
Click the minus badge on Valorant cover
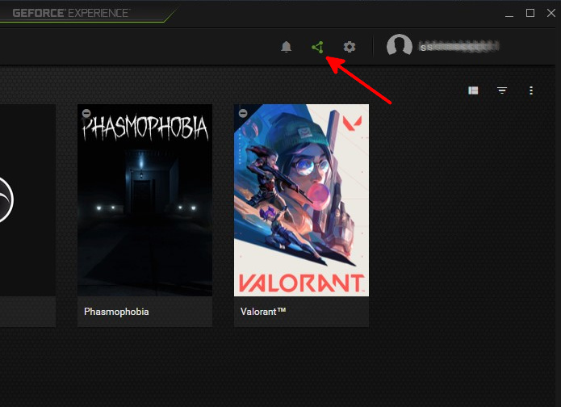tap(243, 113)
